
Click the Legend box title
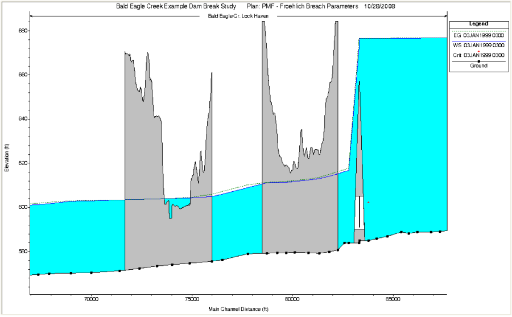point(478,24)
